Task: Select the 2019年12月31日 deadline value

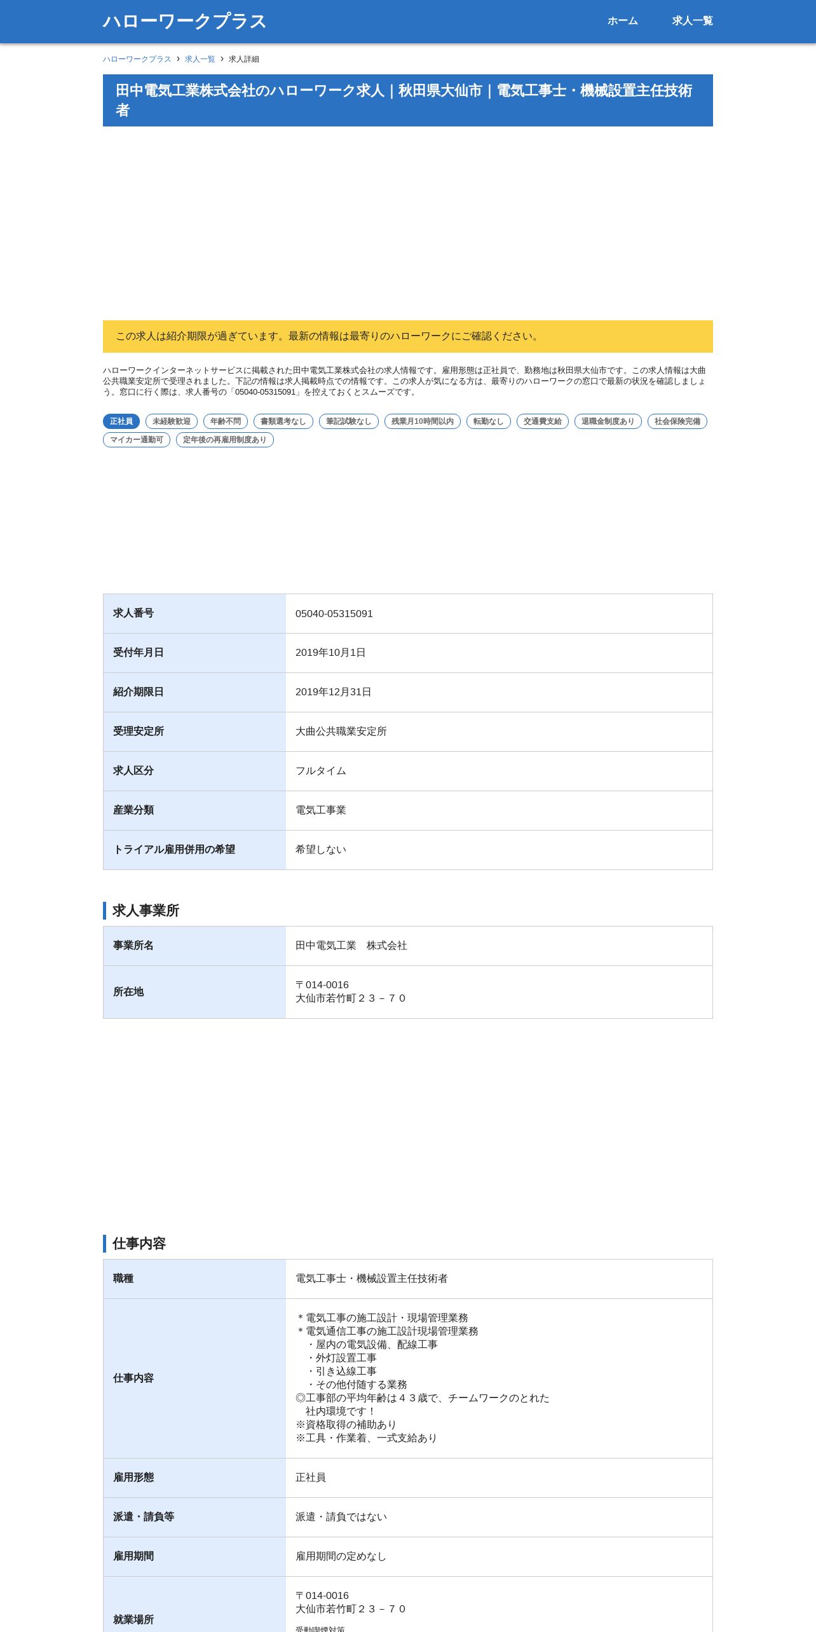Action: (x=334, y=692)
